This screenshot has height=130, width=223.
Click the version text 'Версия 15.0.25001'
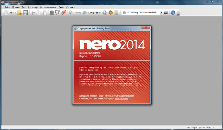pos(90,56)
